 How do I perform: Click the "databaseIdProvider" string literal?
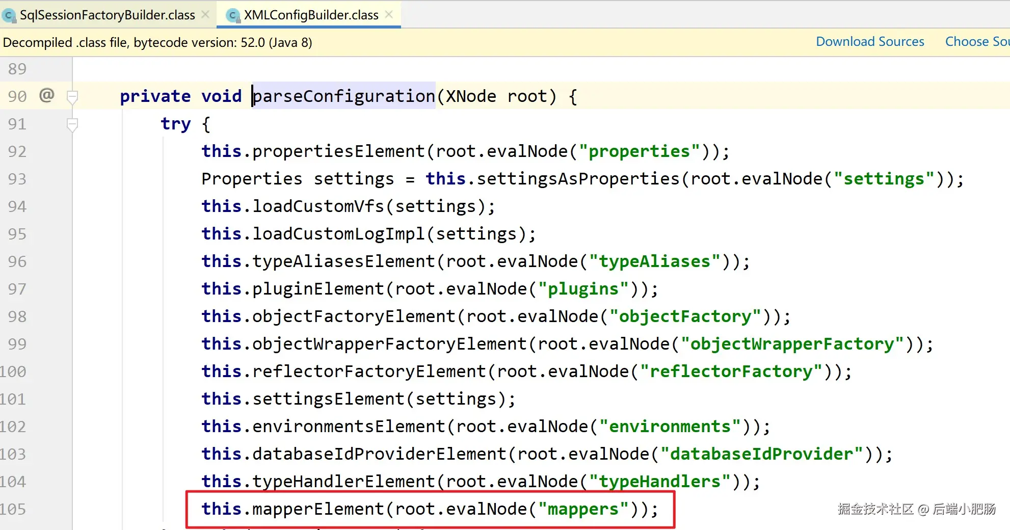pos(761,454)
